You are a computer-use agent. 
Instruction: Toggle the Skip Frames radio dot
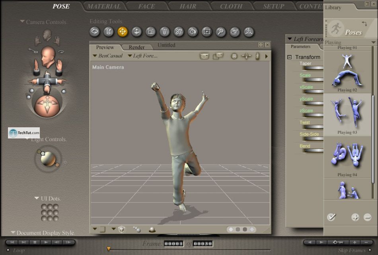pos(370,250)
